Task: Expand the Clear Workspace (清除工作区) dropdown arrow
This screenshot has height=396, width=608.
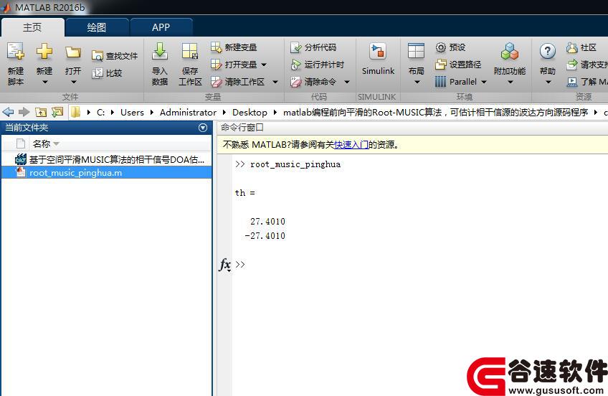Action: click(275, 82)
